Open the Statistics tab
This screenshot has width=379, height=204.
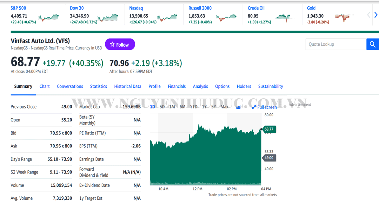coord(98,86)
